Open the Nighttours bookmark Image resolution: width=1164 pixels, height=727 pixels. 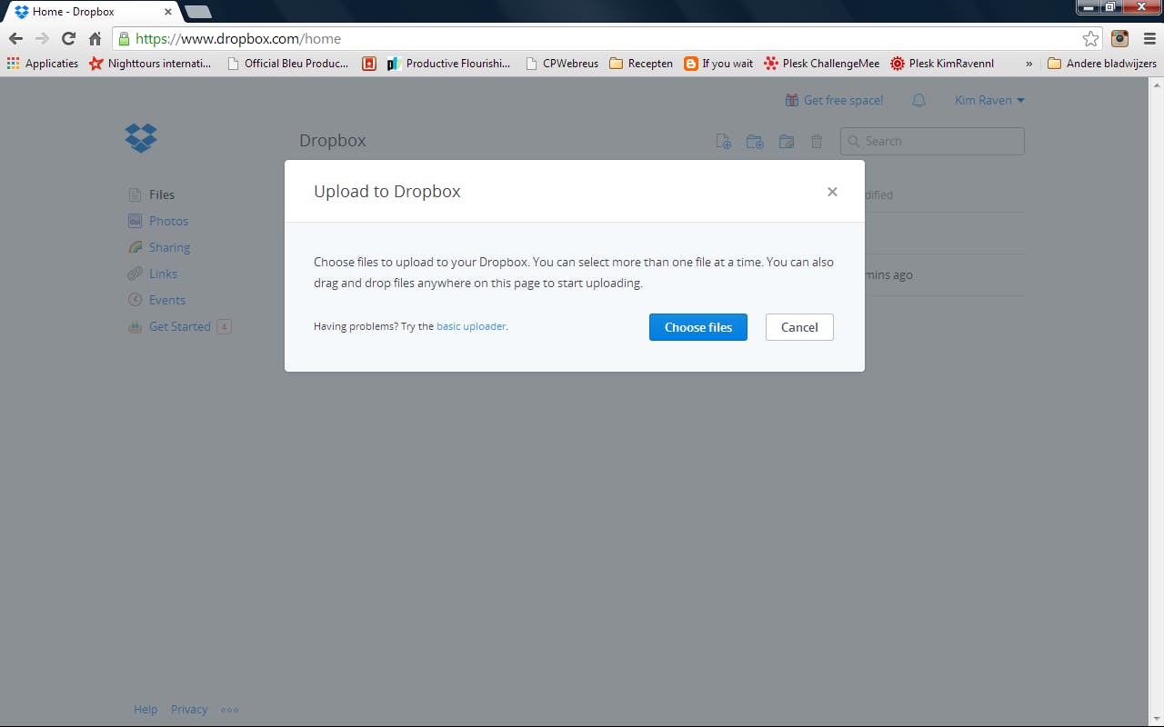(x=150, y=64)
